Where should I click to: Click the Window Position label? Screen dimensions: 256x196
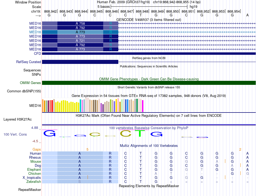coord(28,2)
